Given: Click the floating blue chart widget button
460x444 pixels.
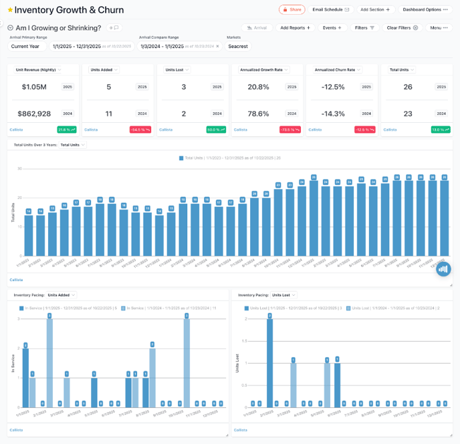Looking at the screenshot, I should 443,268.
